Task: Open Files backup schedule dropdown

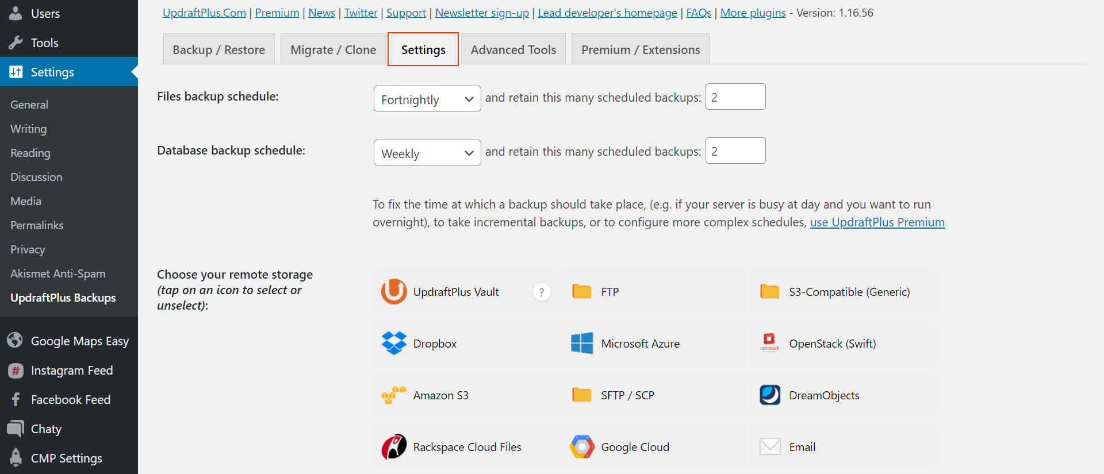Action: tap(427, 99)
